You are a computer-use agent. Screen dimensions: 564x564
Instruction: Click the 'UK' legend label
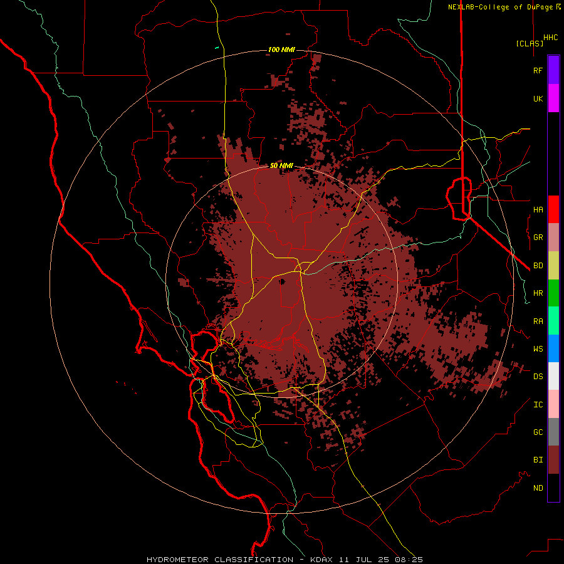pyautogui.click(x=538, y=98)
